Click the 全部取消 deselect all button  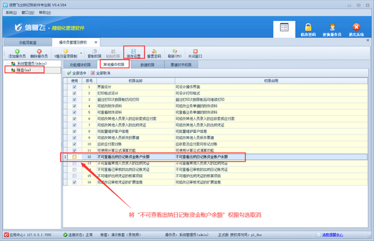(x=100, y=73)
